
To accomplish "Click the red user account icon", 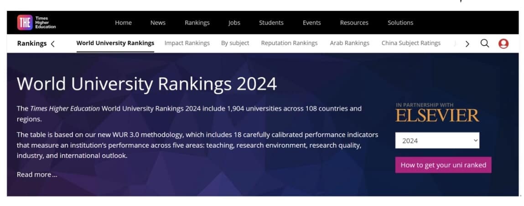I will (503, 44).
